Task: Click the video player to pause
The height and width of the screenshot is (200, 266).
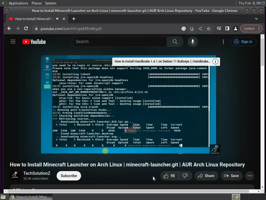Action: pos(128,104)
